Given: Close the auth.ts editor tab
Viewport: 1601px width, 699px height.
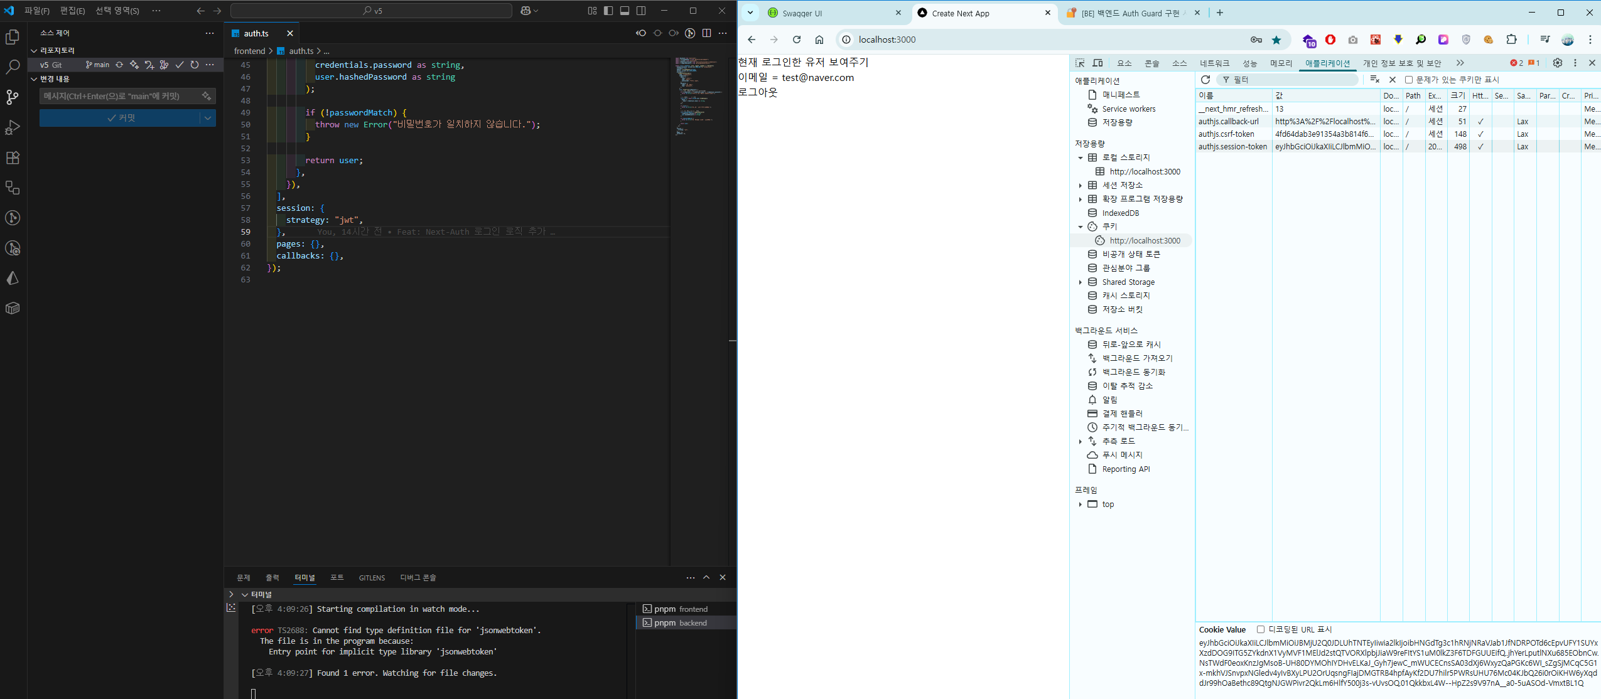Looking at the screenshot, I should point(289,33).
